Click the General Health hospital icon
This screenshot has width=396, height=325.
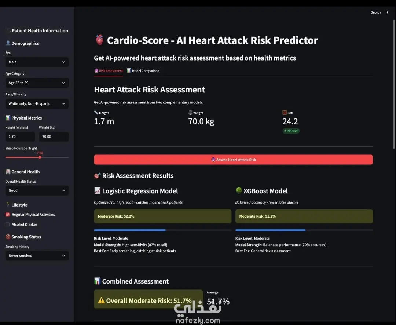tap(8, 172)
